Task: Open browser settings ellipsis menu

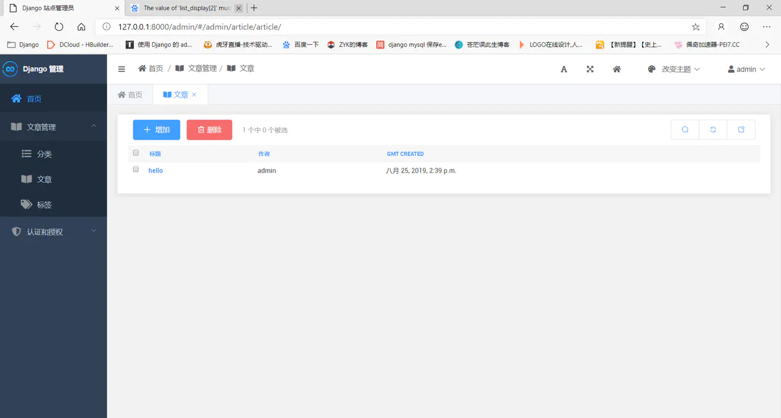Action: coord(766,27)
